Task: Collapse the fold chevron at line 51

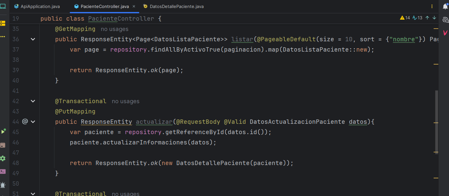Action: (x=33, y=193)
